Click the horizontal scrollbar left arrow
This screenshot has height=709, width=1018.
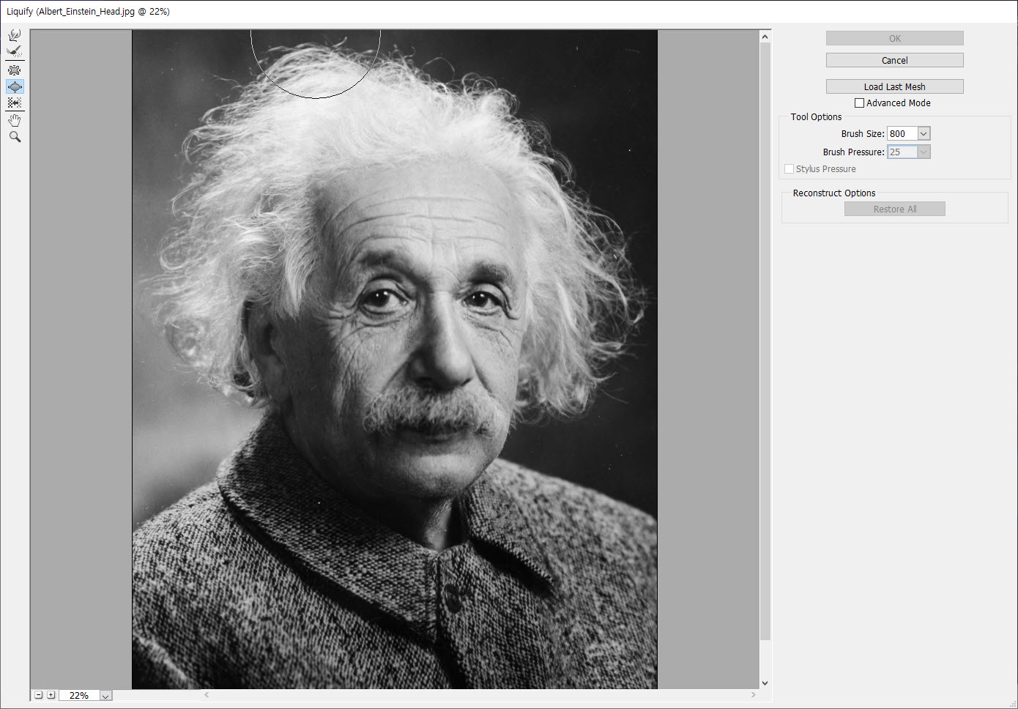point(207,695)
